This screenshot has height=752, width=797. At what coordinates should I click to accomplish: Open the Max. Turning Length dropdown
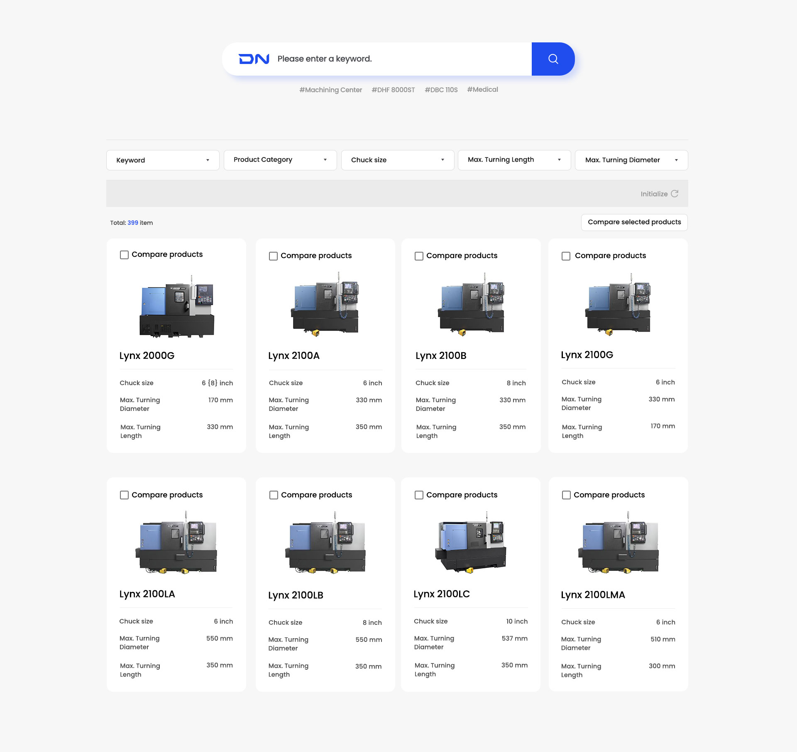514,160
